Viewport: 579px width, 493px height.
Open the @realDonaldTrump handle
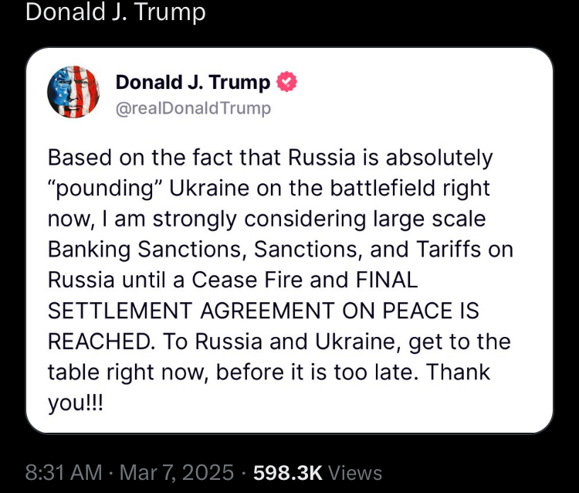193,108
